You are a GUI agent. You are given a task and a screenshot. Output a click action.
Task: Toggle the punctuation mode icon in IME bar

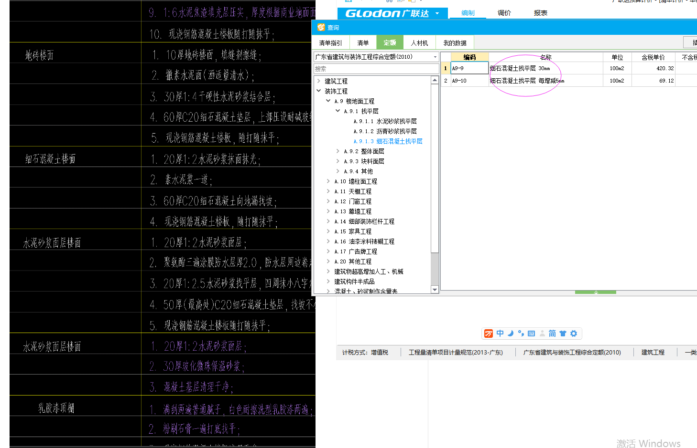521,333
